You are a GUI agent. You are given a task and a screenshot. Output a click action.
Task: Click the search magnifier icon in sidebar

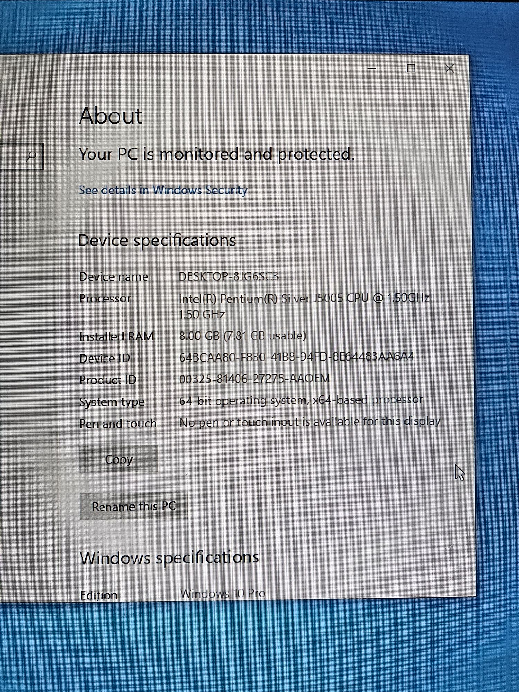(x=31, y=156)
